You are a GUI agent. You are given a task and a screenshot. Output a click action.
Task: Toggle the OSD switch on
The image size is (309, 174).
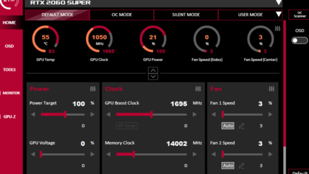tap(299, 41)
